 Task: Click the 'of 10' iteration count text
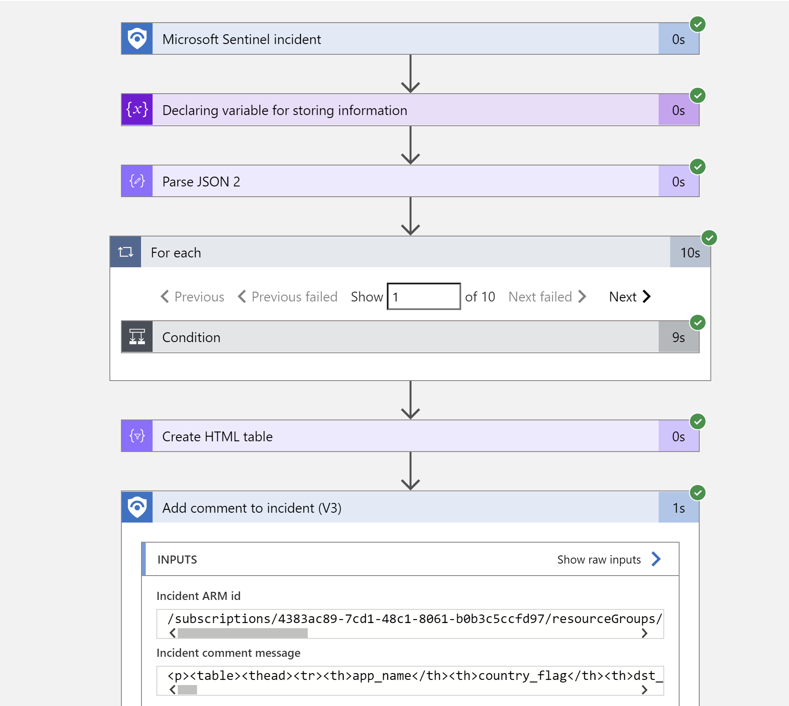[480, 296]
